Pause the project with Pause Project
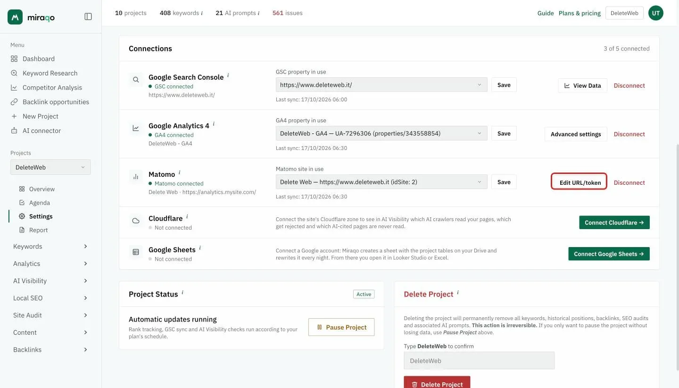The width and height of the screenshot is (679, 388). [x=341, y=327]
